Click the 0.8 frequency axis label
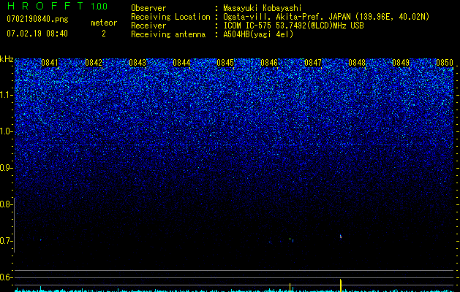 5,204
